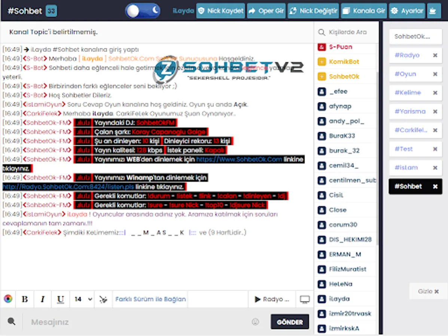Viewport: 448px width, 336px height.
Task: Switch to the #Test channel tab
Action: click(403, 149)
